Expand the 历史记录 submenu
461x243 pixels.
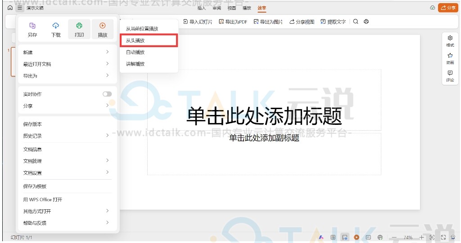coord(68,136)
